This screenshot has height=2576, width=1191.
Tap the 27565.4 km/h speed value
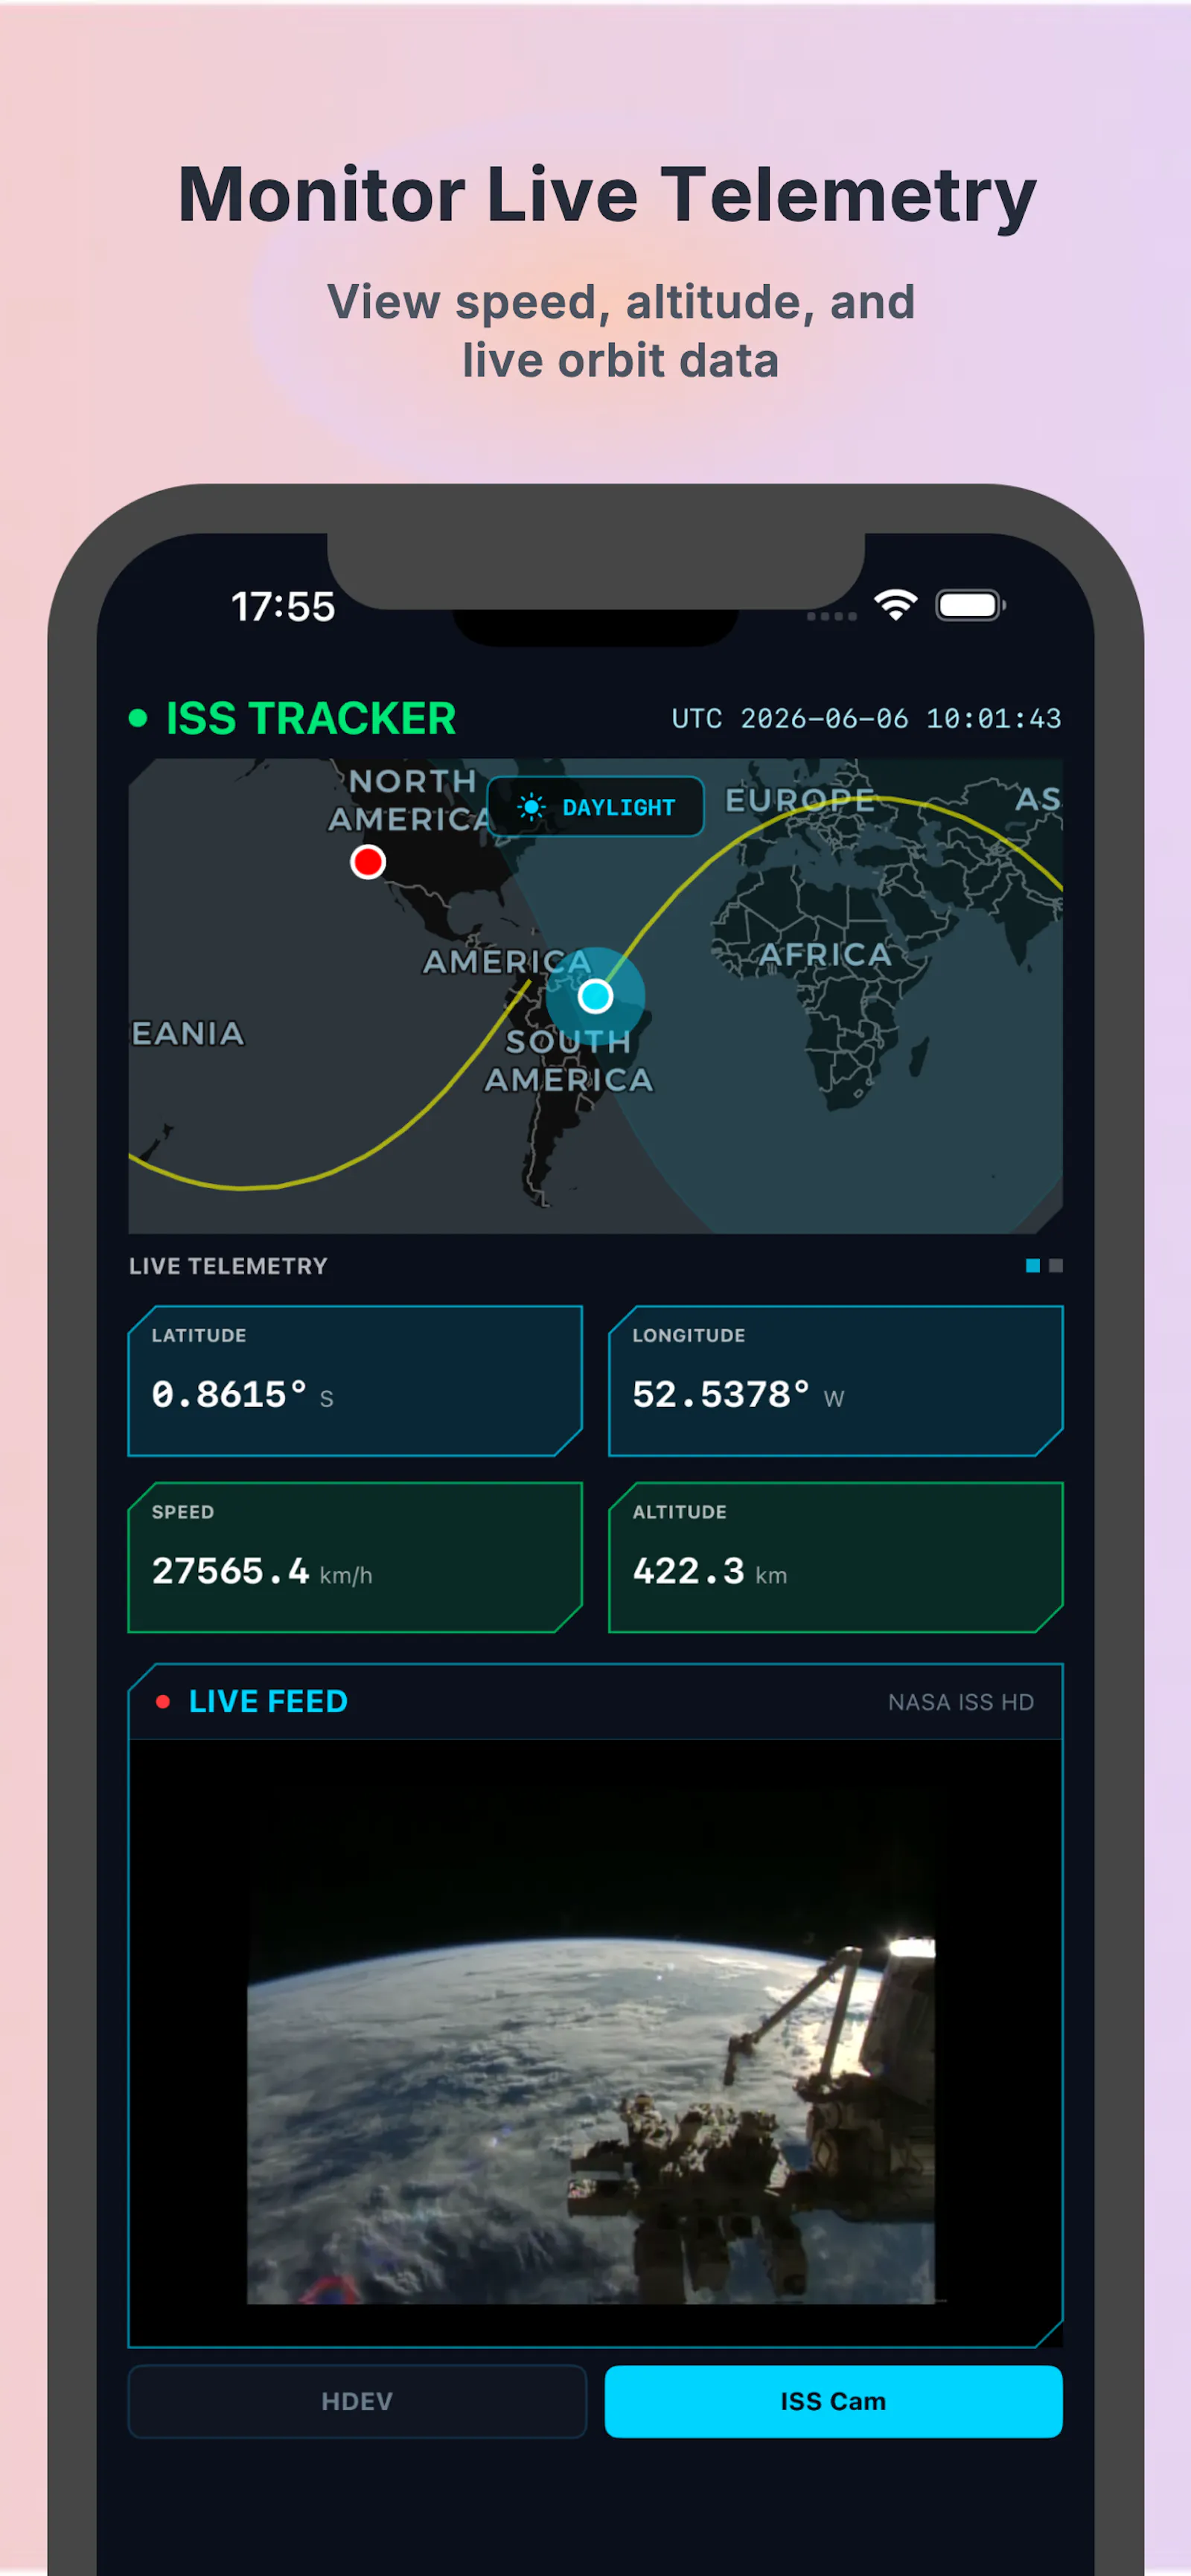[x=262, y=1571]
